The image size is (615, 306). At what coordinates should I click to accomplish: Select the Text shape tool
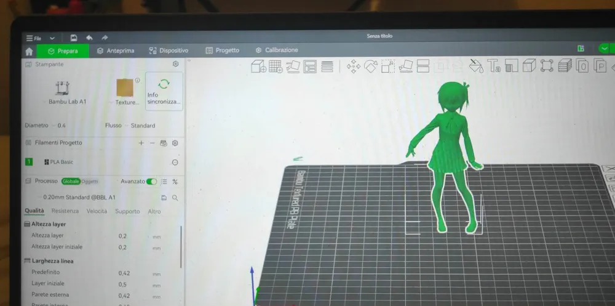coord(494,66)
